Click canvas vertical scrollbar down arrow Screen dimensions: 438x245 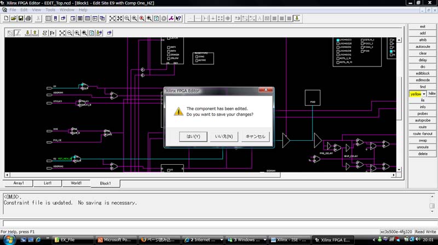tap(399, 169)
